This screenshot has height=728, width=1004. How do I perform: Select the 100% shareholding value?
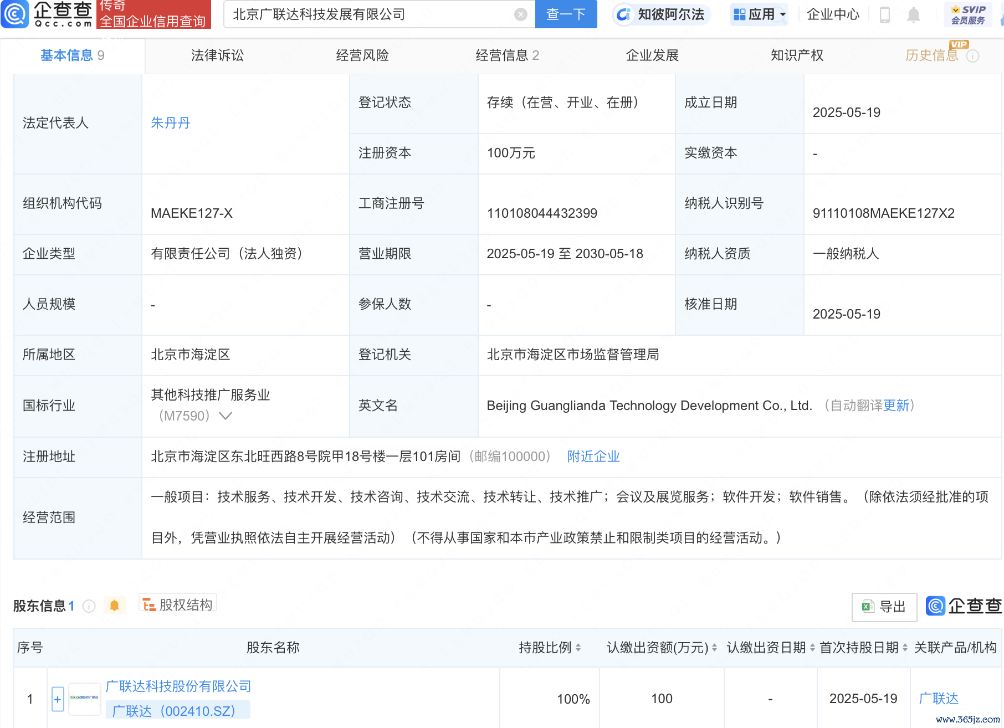pos(573,699)
